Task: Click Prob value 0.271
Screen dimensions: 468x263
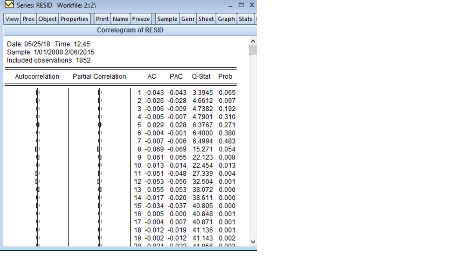Action: point(227,125)
